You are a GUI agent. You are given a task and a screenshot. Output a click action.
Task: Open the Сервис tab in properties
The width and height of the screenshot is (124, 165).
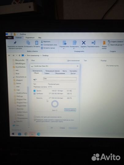tap(47, 73)
